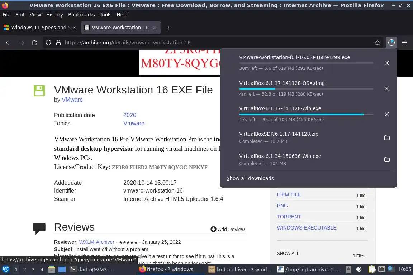The width and height of the screenshot is (413, 275).
Task: Click the Reviews speech bubble icon
Action: (x=39, y=228)
